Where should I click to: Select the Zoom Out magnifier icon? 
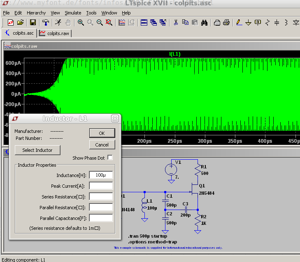coord(100,23)
